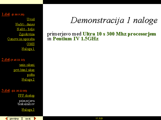Navigate to Zgodovina in the sidebar
Screen dimensions: 161x120
coord(27,34)
